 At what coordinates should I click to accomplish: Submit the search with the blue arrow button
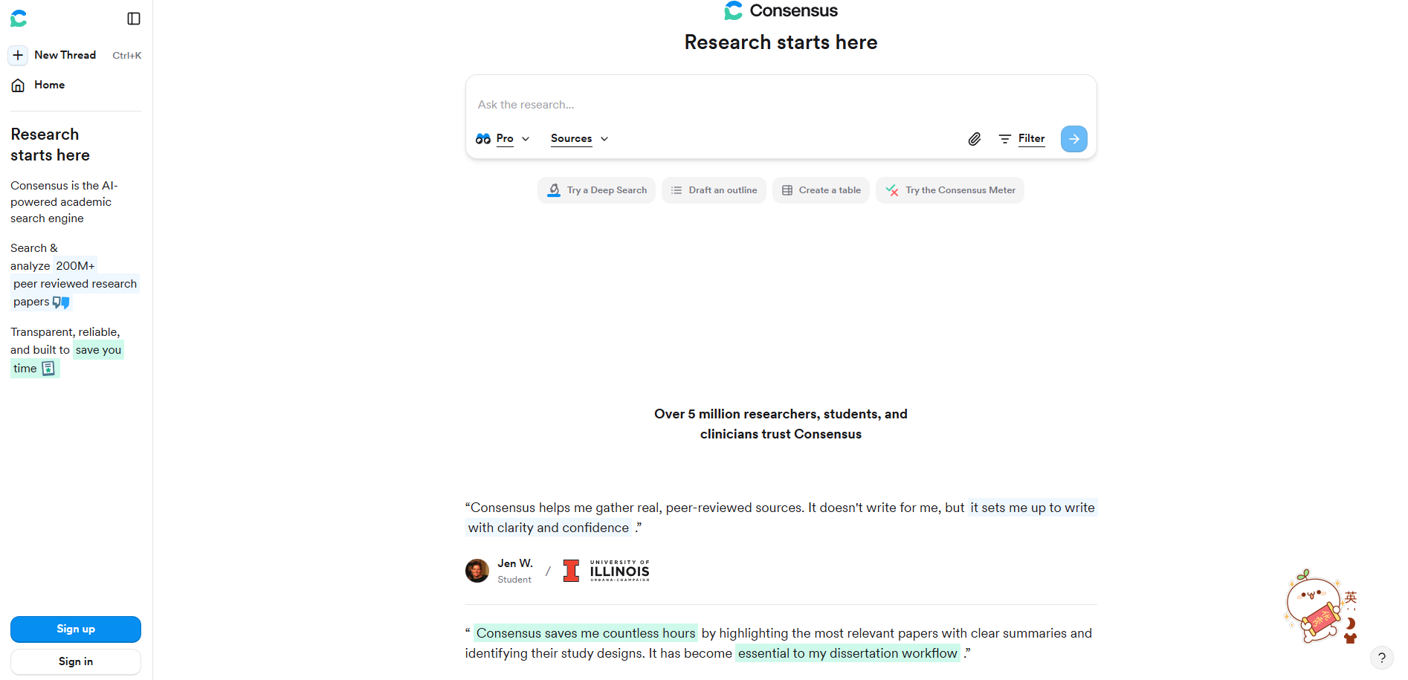1073,139
